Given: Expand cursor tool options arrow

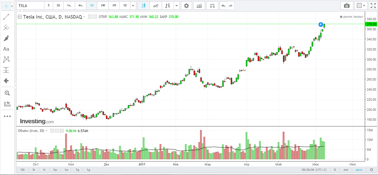Looking at the screenshot, I should 12,6.
